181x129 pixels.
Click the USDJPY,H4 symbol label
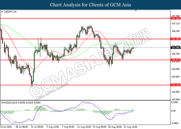click(10, 12)
